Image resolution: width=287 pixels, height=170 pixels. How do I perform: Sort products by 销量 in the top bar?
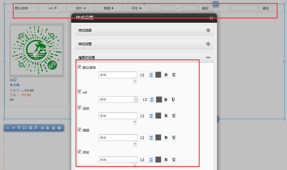pyautogui.click(x=108, y=8)
